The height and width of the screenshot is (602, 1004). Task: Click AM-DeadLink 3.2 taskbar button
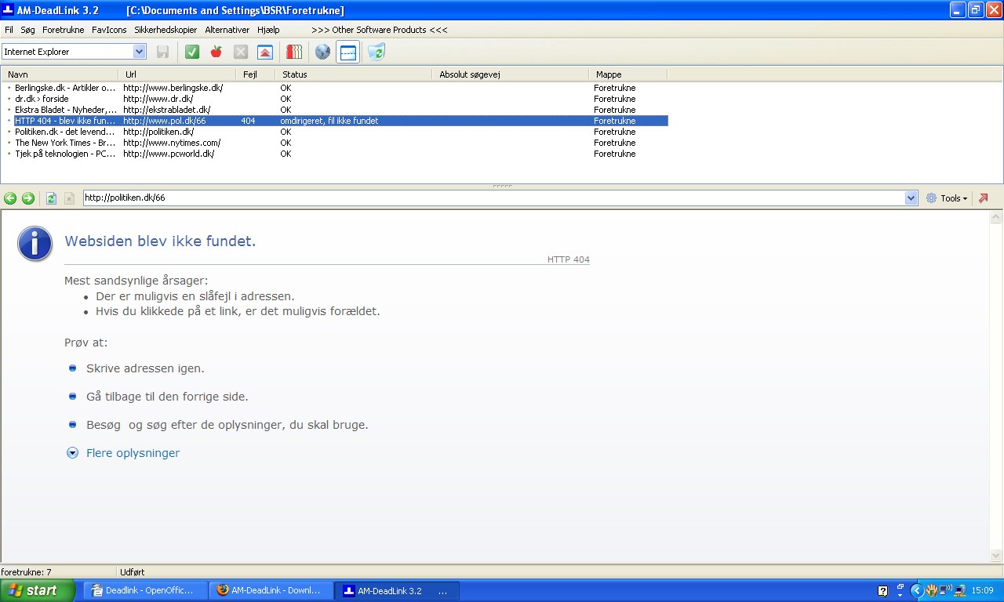coord(397,590)
